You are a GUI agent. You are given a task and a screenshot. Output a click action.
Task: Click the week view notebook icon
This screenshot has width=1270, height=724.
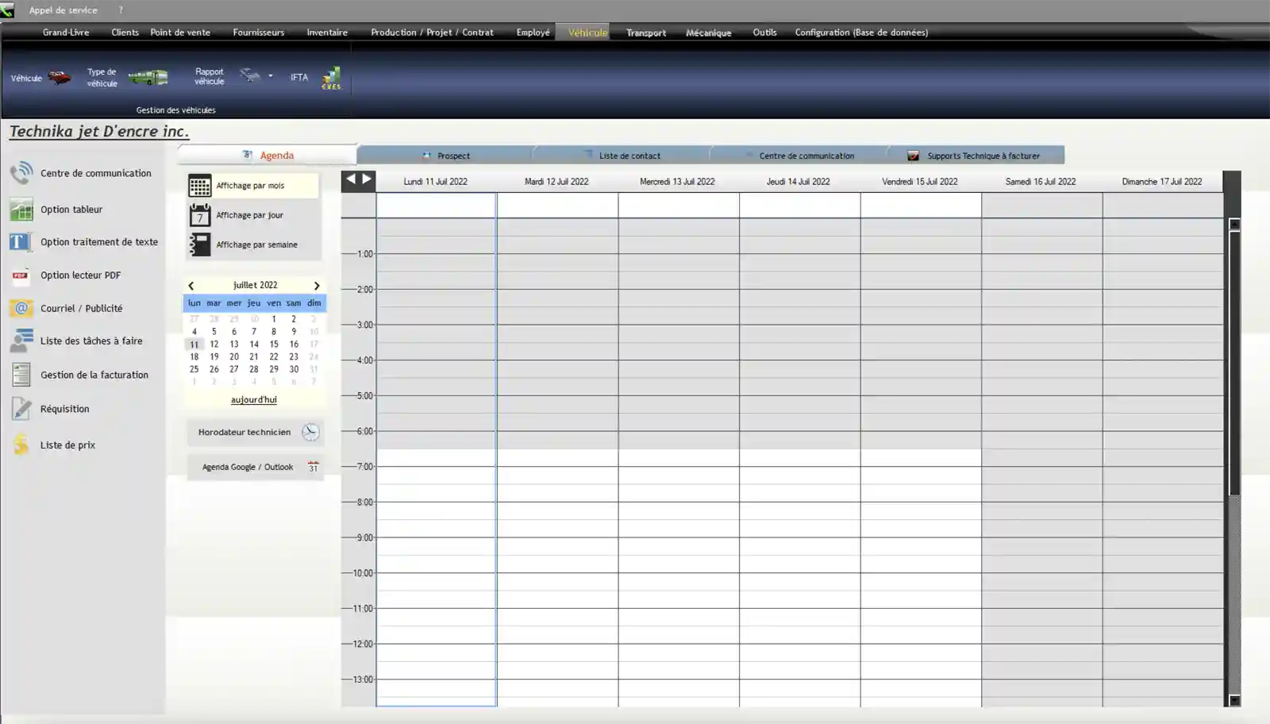tap(200, 245)
